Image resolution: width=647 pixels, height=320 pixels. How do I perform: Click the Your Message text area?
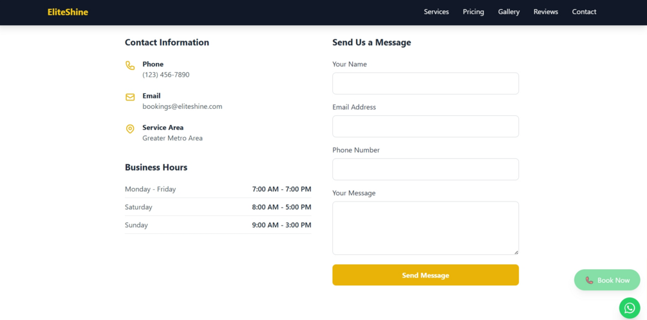pyautogui.click(x=425, y=228)
